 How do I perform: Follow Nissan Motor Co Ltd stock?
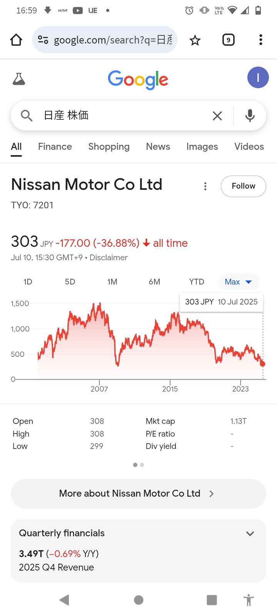click(244, 186)
